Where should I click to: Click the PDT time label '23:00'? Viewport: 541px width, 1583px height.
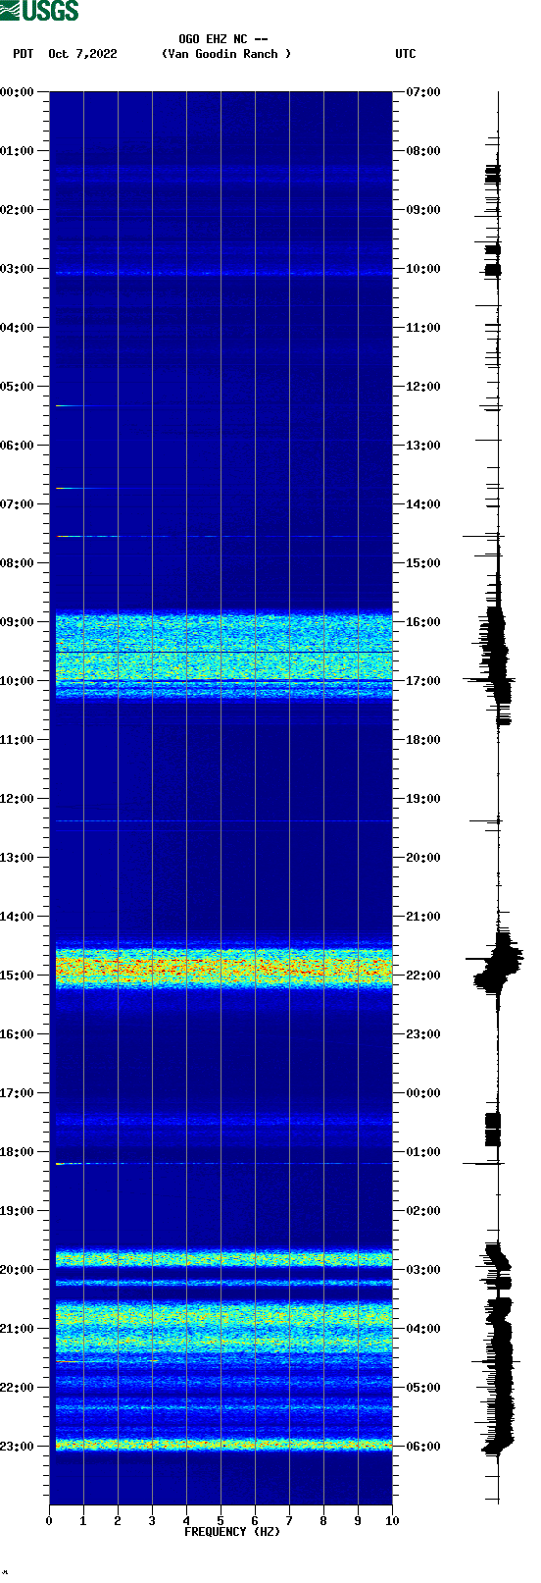click(18, 1447)
